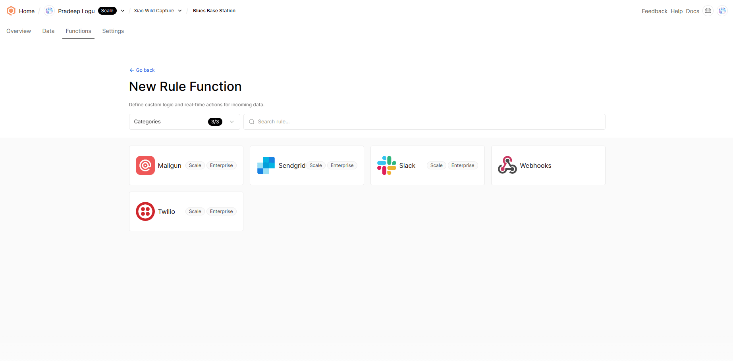Viewport: 733px width, 361px height.
Task: Click the Scale plan badge in header
Action: click(x=107, y=11)
